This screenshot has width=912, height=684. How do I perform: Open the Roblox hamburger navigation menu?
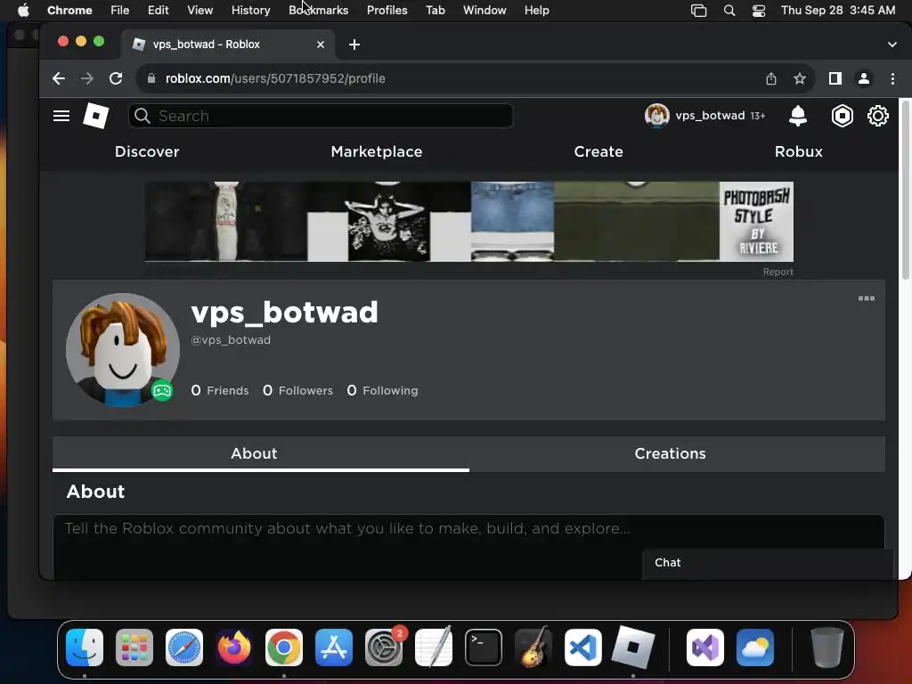(61, 116)
